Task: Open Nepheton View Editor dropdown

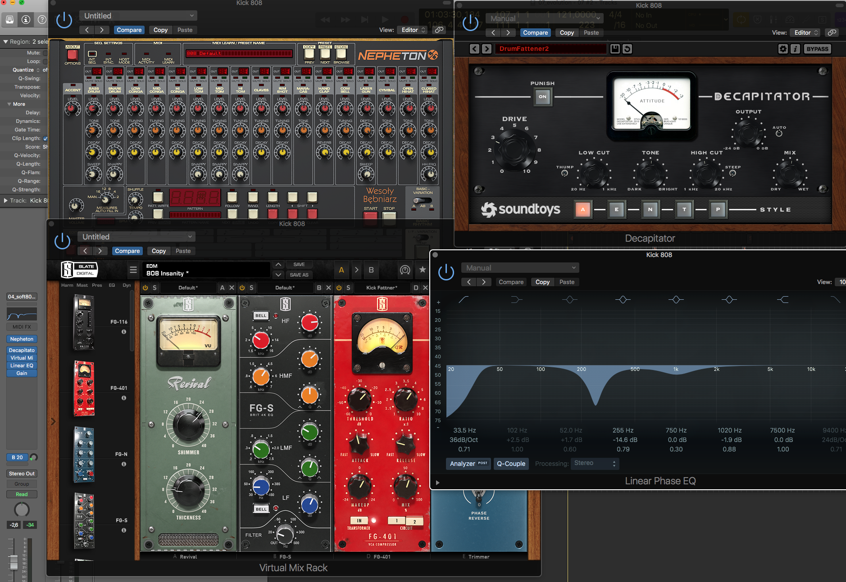Action: (412, 30)
